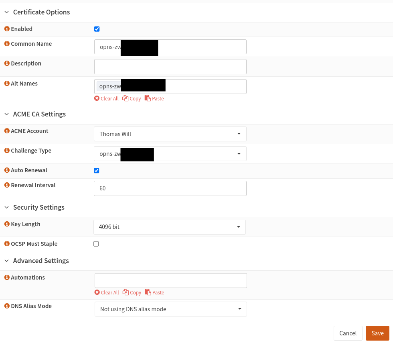Enable OCSP Must Staple checkbox
Viewport: 393px width, 343px height.
tap(96, 244)
